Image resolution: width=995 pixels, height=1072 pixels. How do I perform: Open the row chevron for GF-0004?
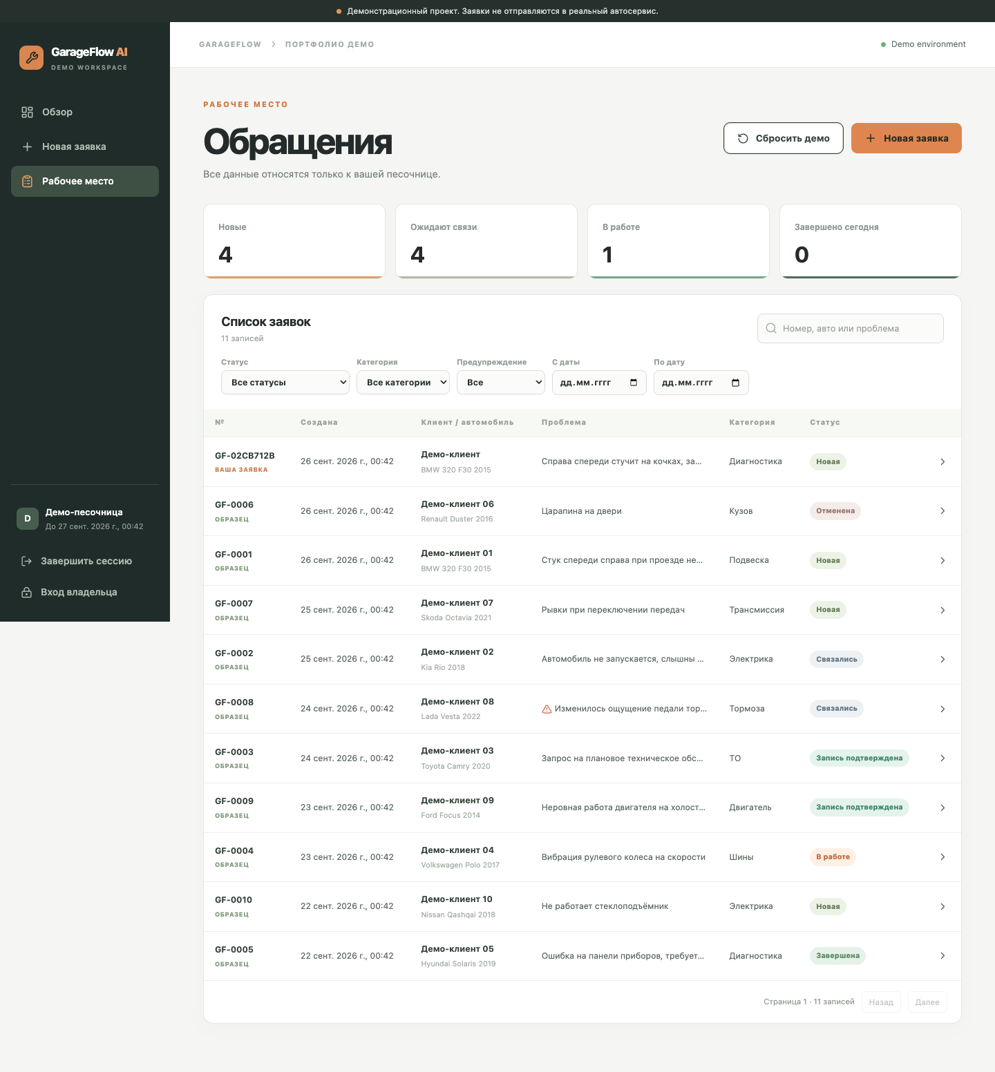click(x=942, y=856)
